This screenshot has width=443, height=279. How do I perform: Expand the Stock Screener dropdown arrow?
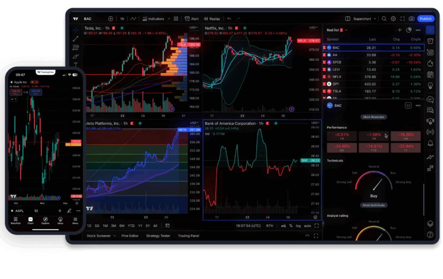(114, 236)
